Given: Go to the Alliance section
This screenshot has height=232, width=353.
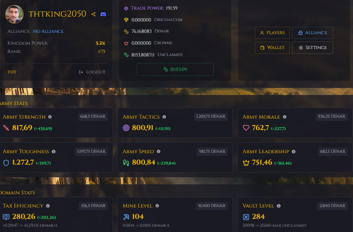Looking at the screenshot, I should click(312, 33).
